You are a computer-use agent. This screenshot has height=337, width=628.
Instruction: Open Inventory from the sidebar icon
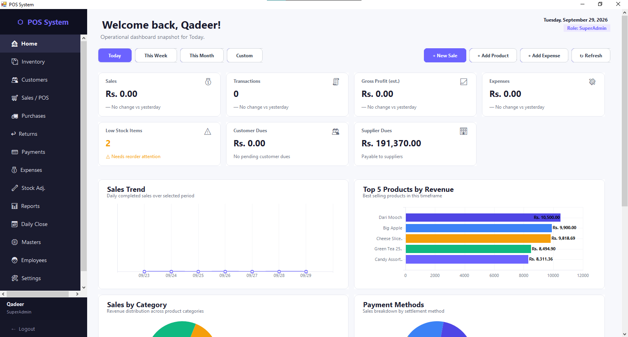coord(15,62)
